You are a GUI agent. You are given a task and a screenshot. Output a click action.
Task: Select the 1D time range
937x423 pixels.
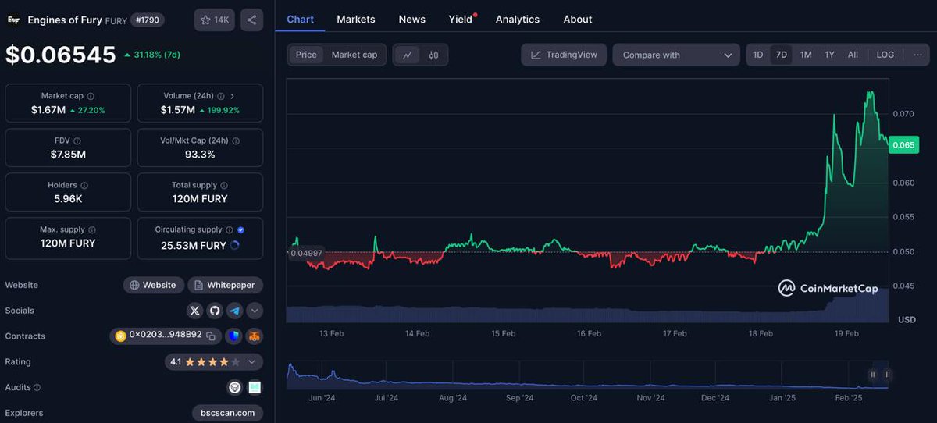click(x=757, y=55)
